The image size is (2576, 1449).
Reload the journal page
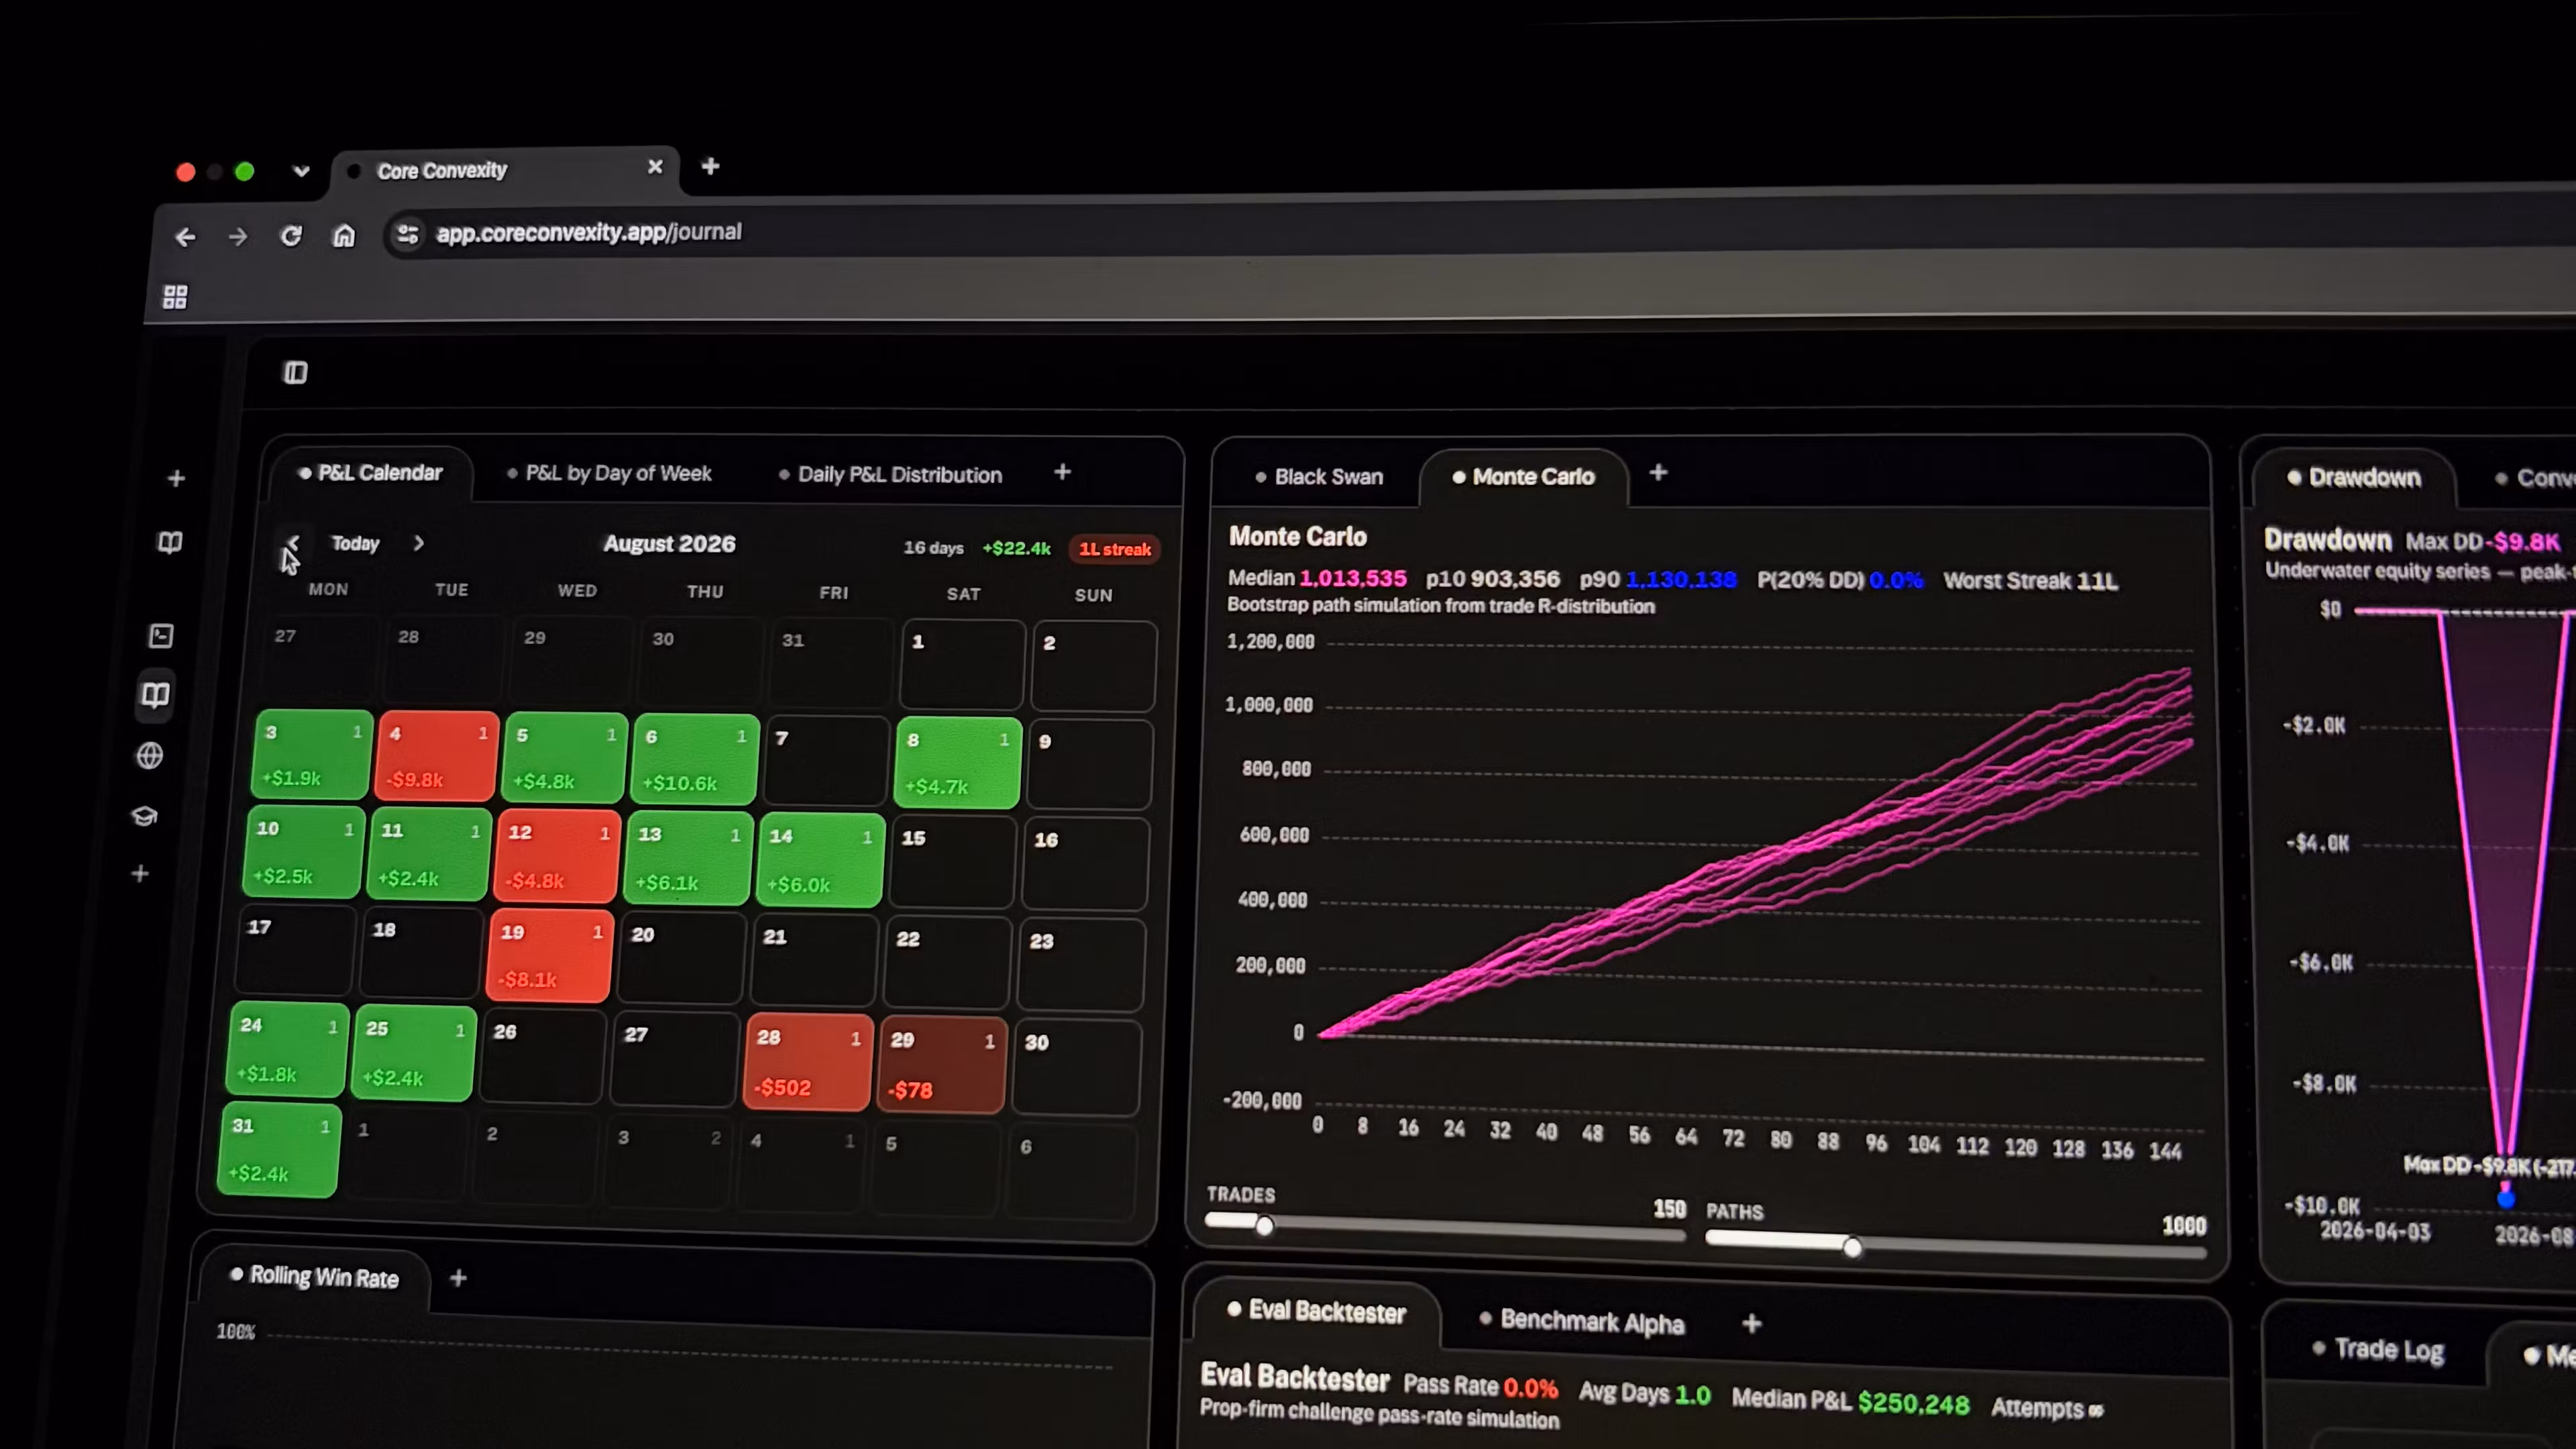(x=291, y=236)
